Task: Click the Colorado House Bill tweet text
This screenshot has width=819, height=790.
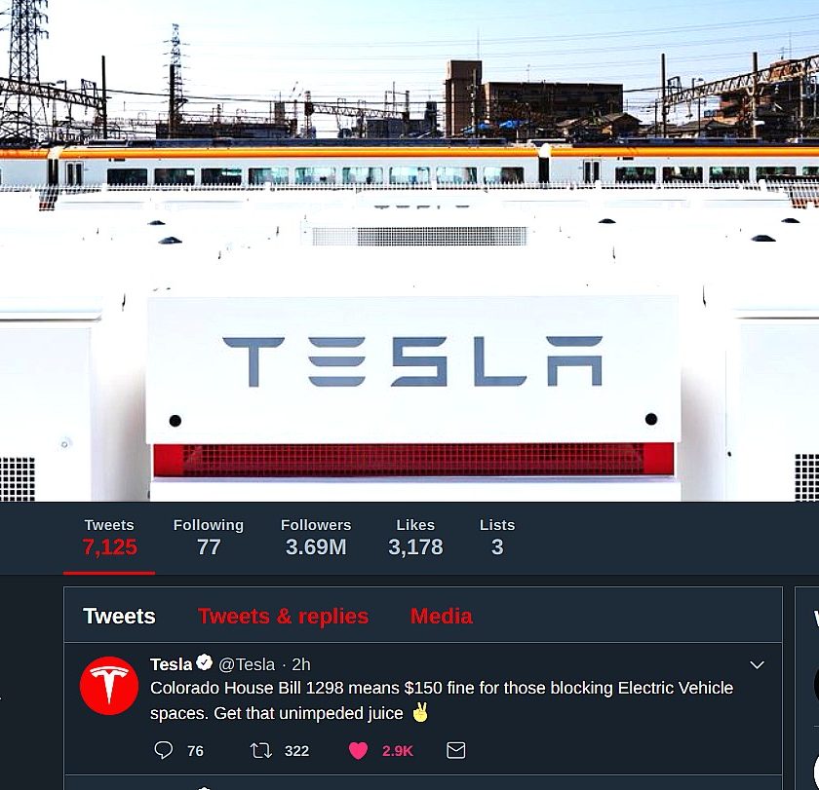Action: point(442,700)
